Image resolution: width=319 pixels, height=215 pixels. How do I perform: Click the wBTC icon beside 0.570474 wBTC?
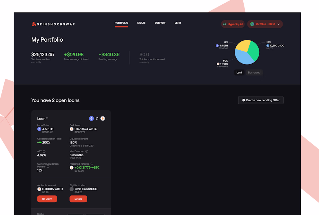tap(71, 129)
